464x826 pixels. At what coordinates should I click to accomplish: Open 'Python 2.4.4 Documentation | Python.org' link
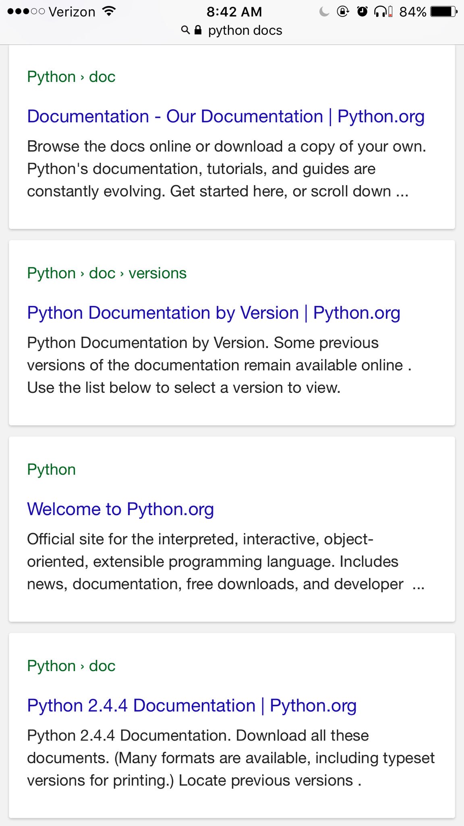click(x=192, y=705)
